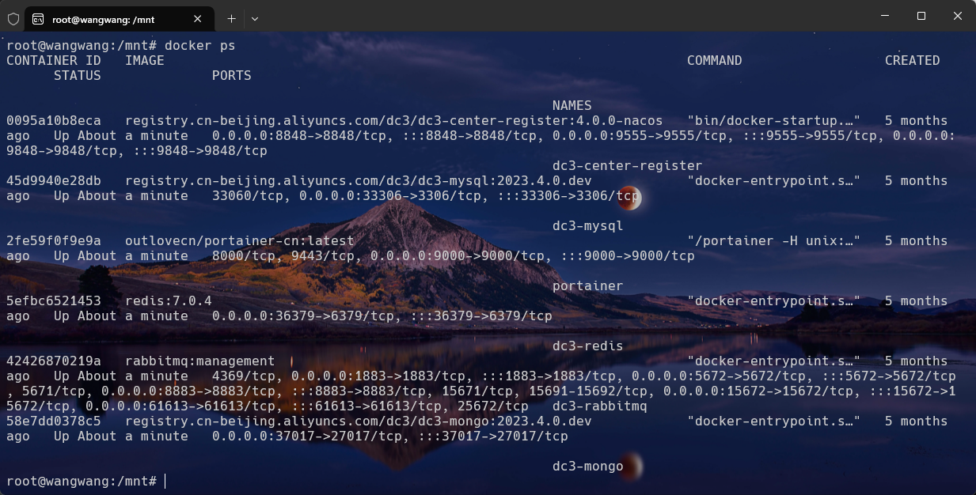Click the terminal profile icon on the tab

coord(38,18)
